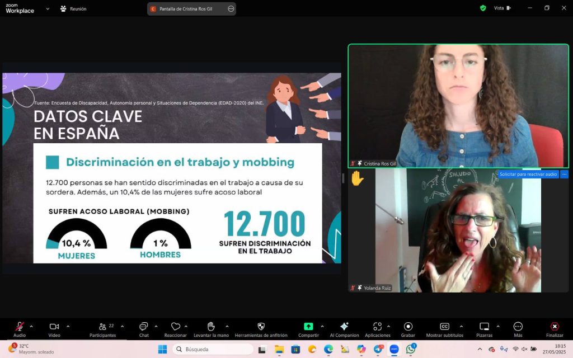The width and height of the screenshot is (573, 358).
Task: Click the muted volume tray icon
Action: pyautogui.click(x=524, y=349)
